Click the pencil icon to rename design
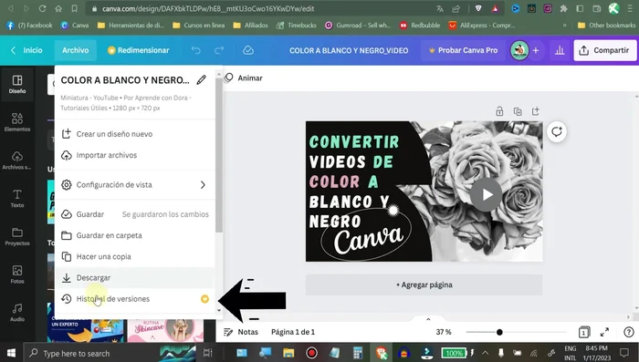The width and height of the screenshot is (639, 362). pos(202,80)
